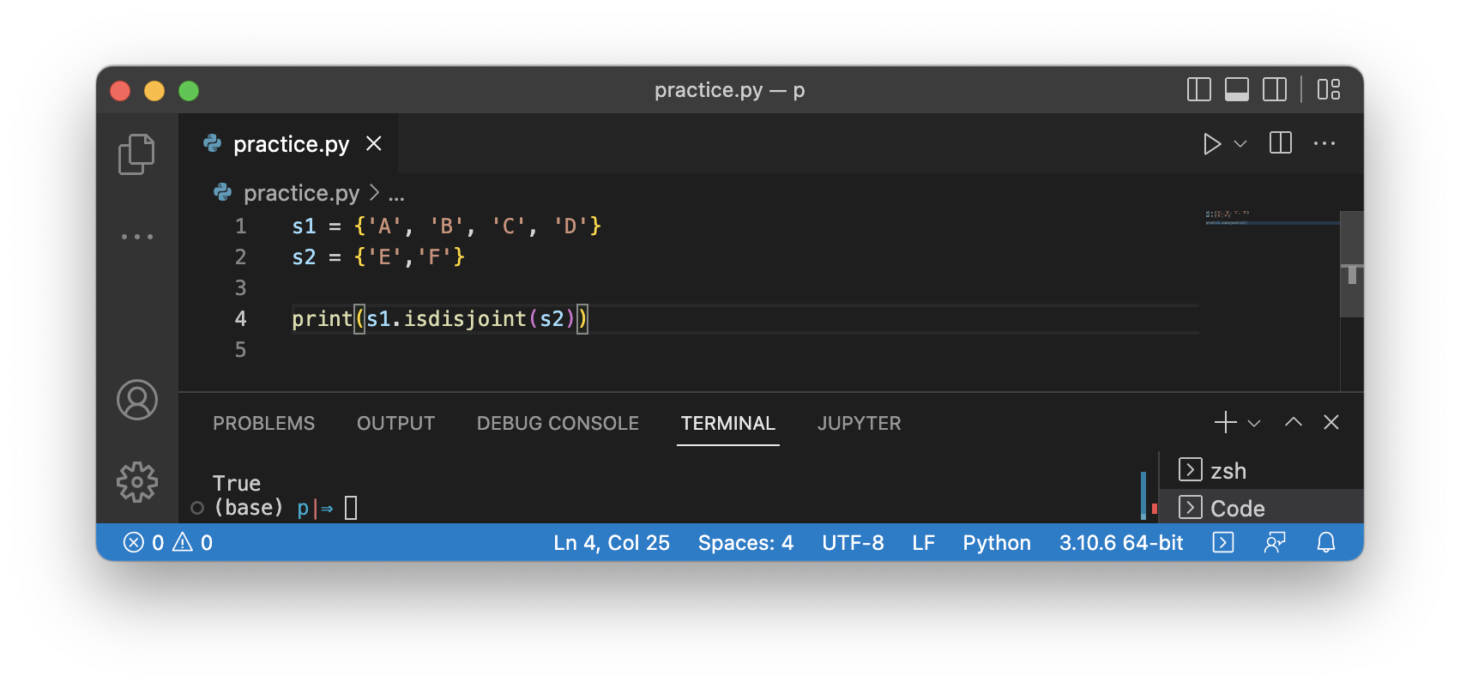
Task: Toggle the bottom panel layout icon
Action: (1236, 89)
